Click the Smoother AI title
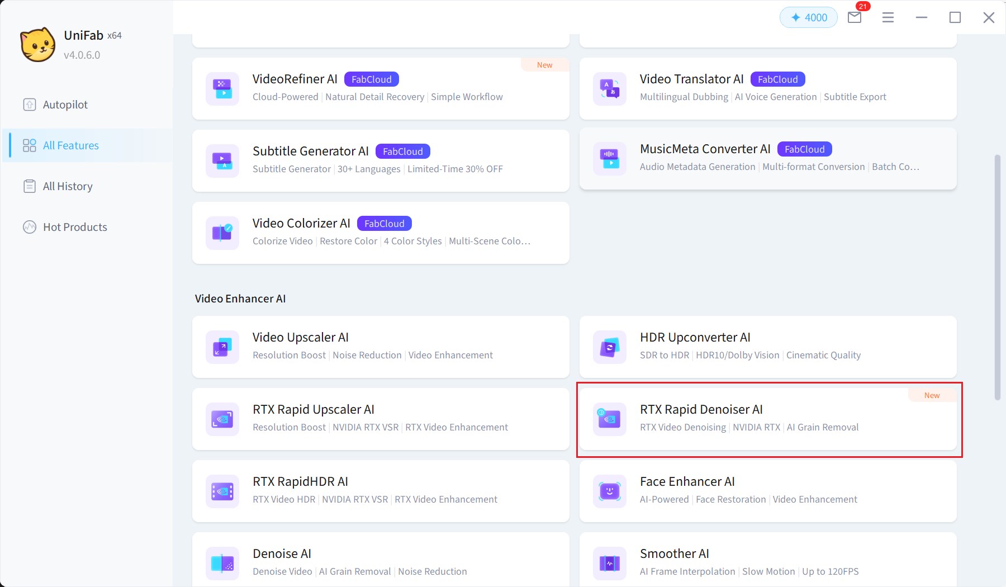This screenshot has height=587, width=1006. pos(675,553)
